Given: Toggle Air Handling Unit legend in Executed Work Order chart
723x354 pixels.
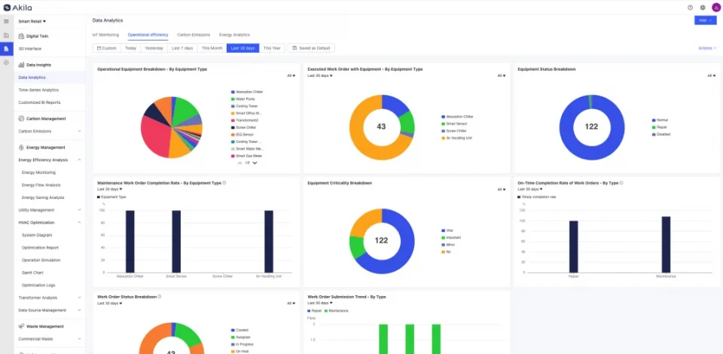Looking at the screenshot, I should (x=456, y=138).
